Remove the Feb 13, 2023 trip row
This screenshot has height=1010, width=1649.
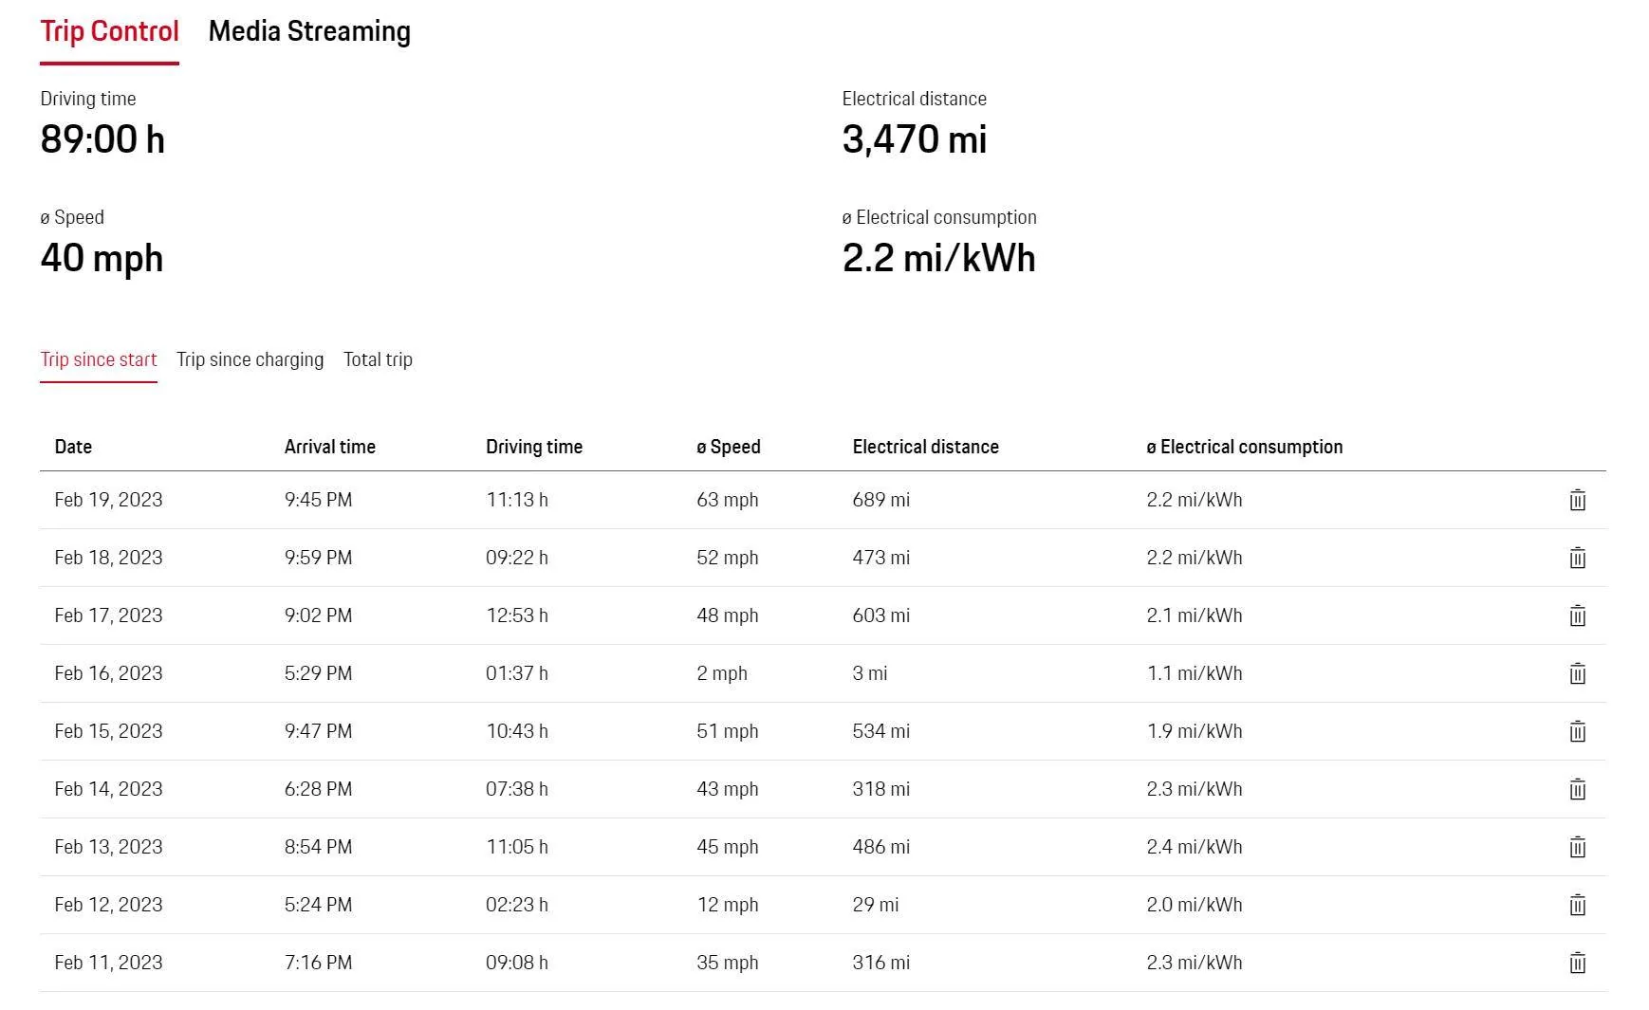tap(1577, 847)
